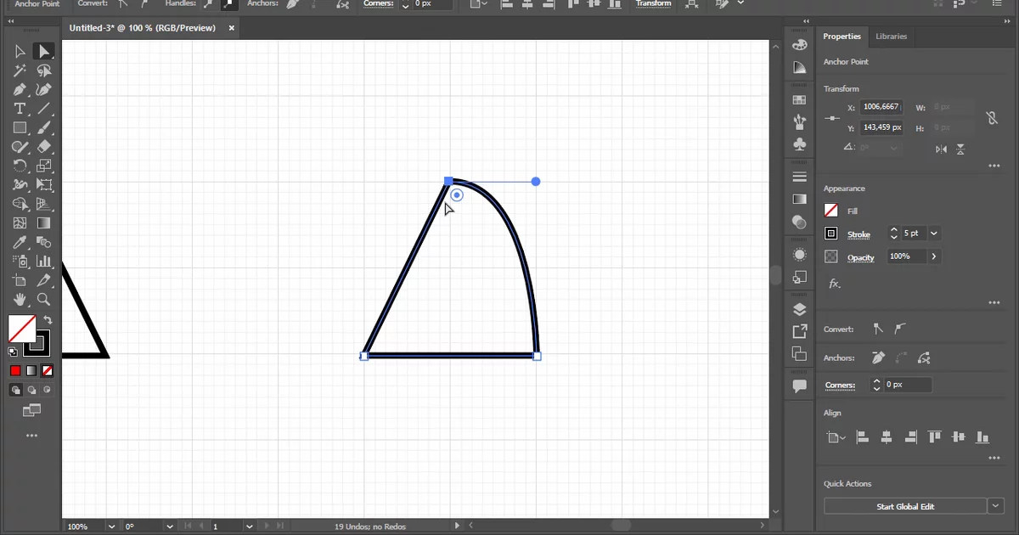Open the Opacity panel link in Appearance
This screenshot has height=535, width=1019.
tap(861, 257)
